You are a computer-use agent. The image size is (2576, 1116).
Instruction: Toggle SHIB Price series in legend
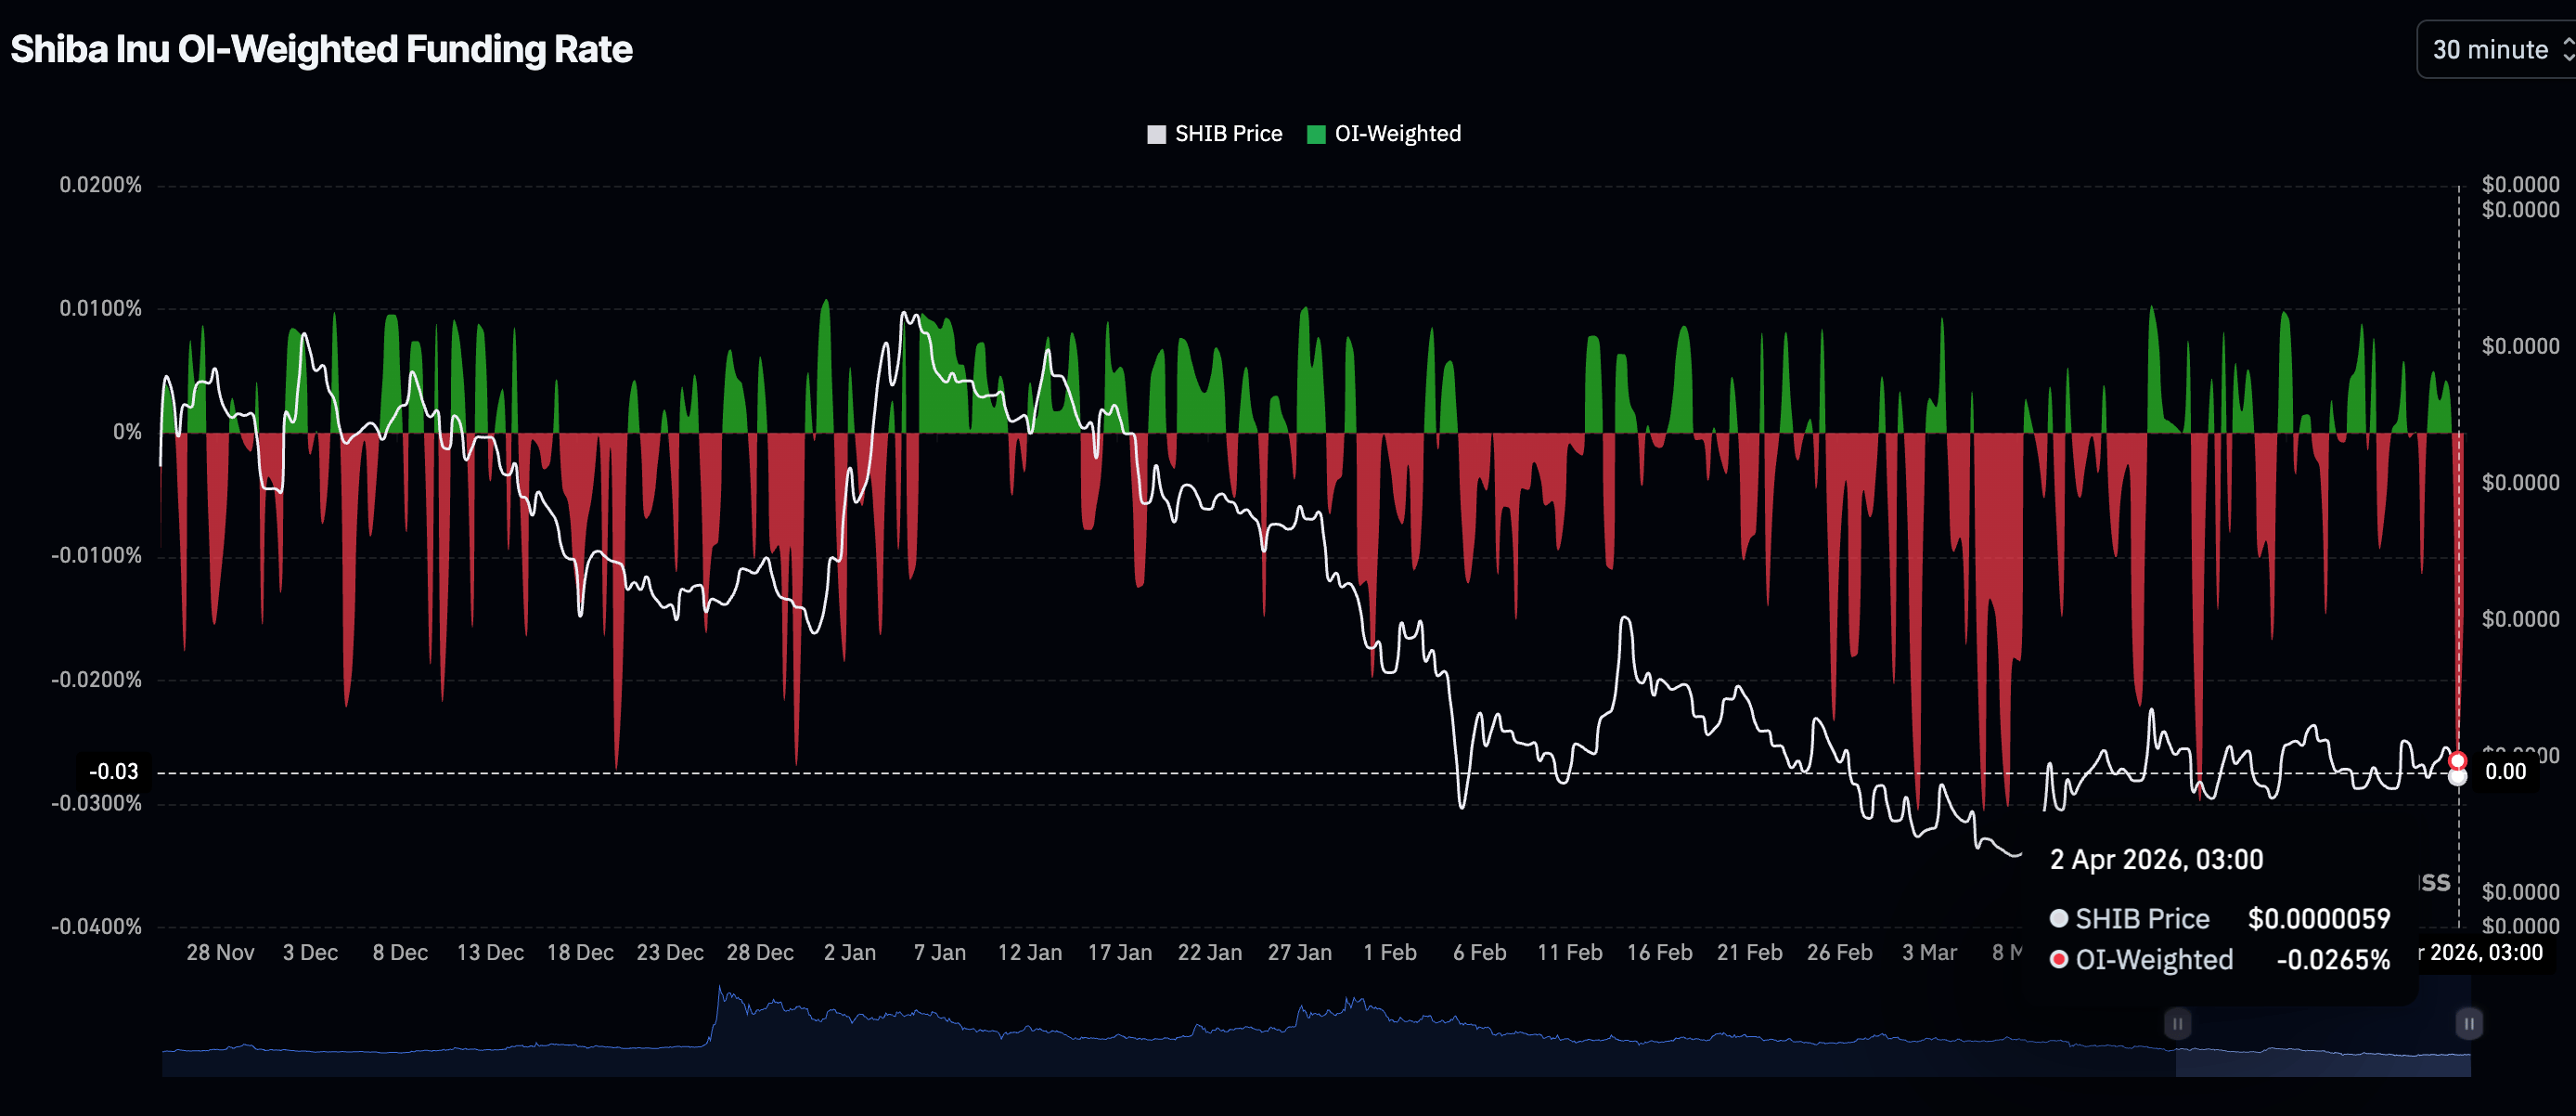(x=1227, y=134)
